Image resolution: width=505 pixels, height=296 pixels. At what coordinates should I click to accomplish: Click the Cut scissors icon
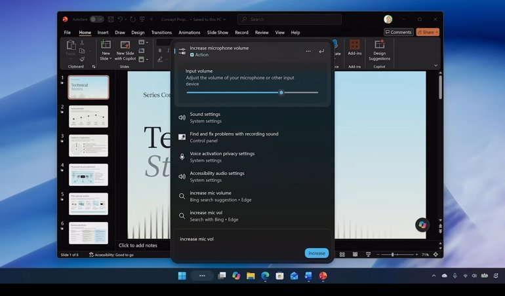[82, 43]
